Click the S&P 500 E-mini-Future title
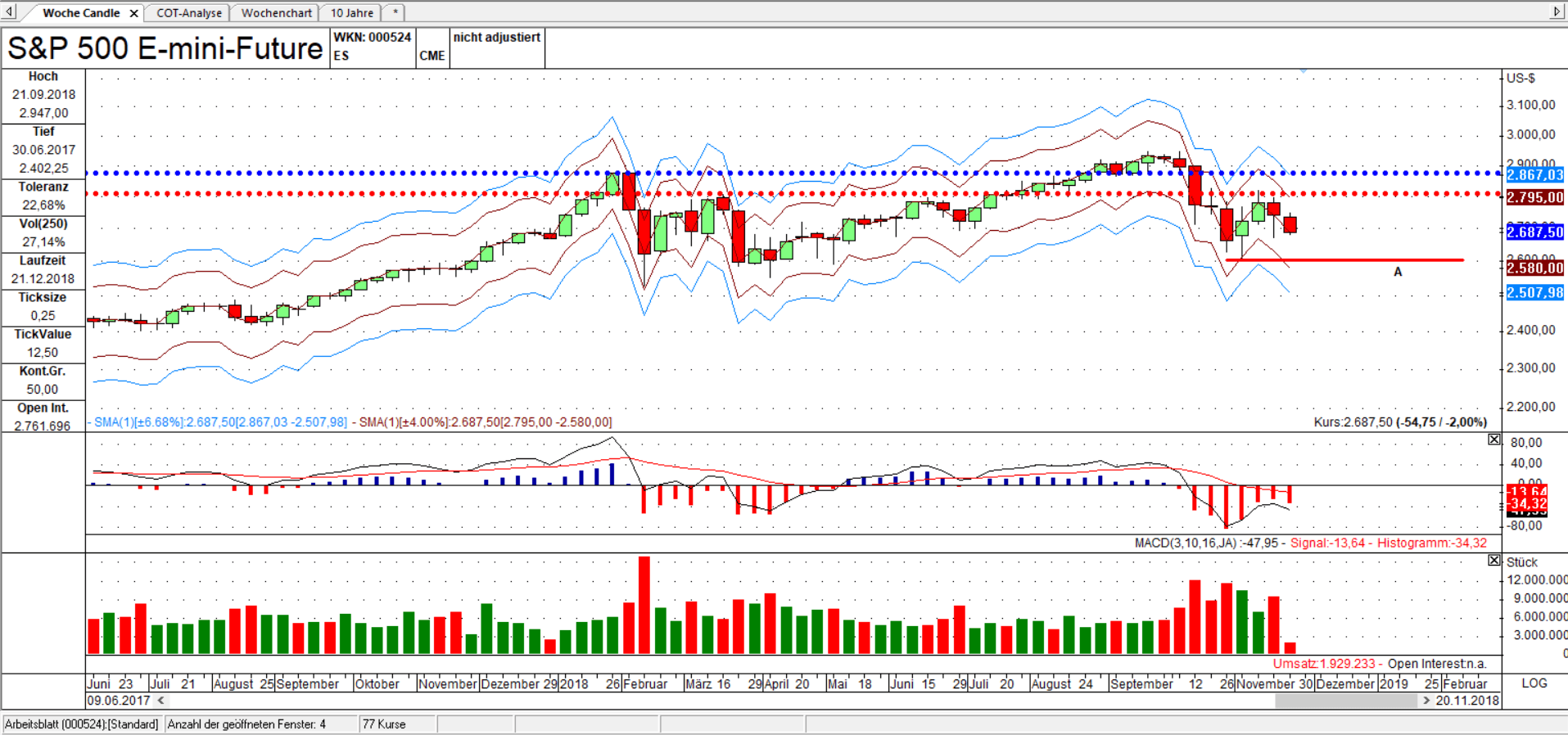This screenshot has width=1568, height=735. [165, 48]
